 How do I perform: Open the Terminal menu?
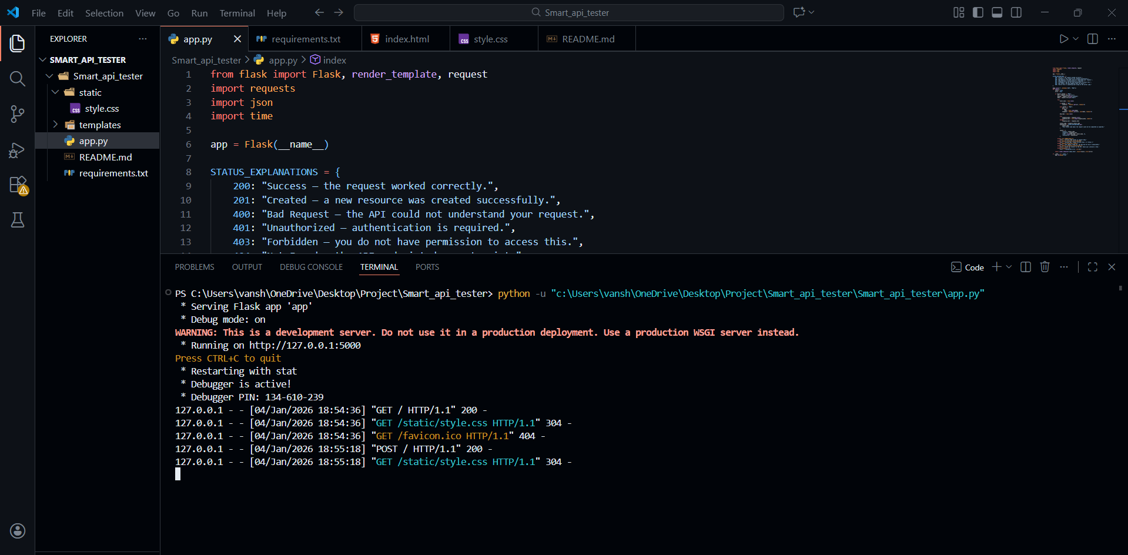click(x=237, y=13)
